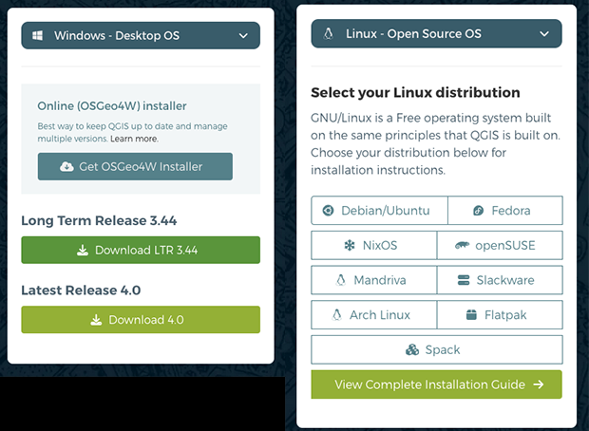589x431 pixels.
Task: Pick the Flatpak installation option
Action: coord(500,314)
